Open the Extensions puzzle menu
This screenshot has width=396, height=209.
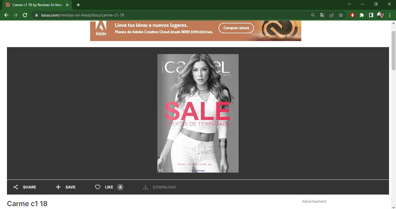click(362, 15)
